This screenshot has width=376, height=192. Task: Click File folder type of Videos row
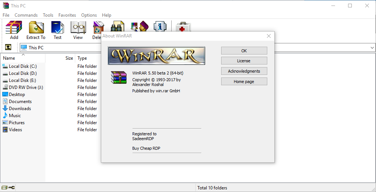(87, 130)
